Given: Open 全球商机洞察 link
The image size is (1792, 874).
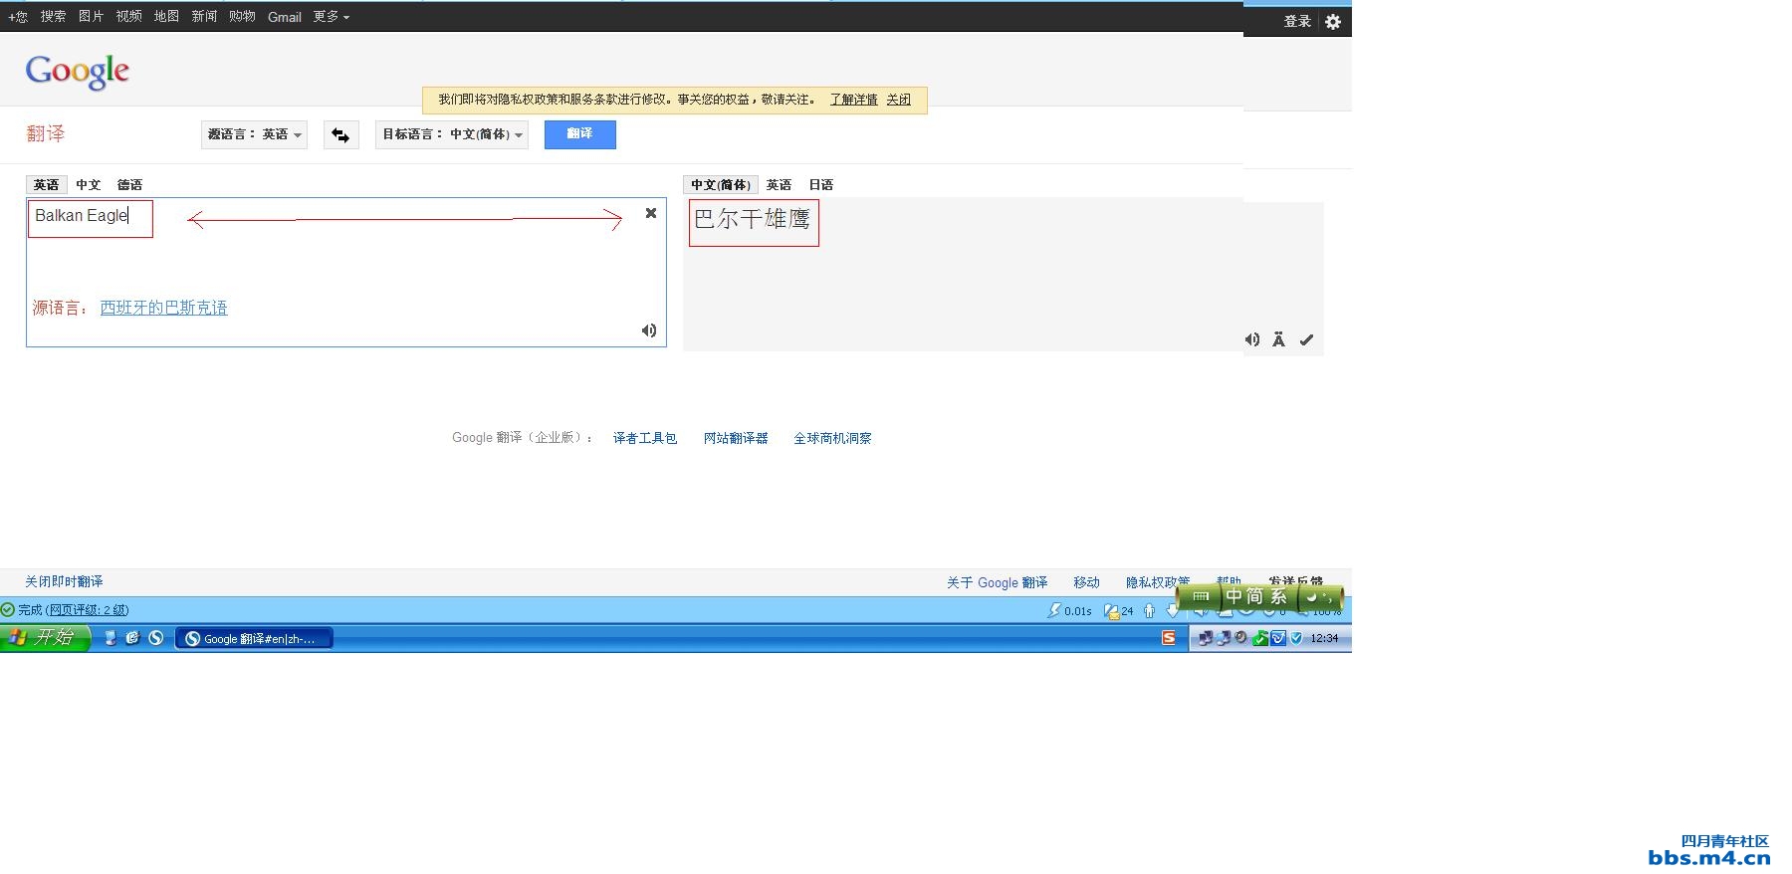Looking at the screenshot, I should 832,438.
